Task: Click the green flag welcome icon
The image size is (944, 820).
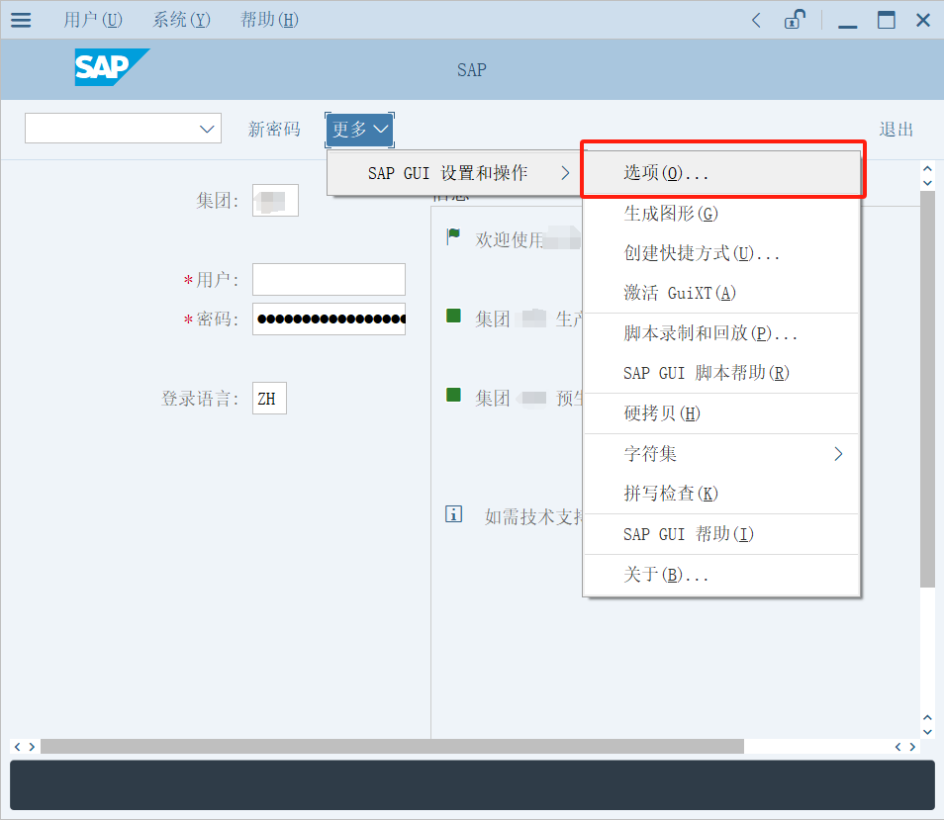Action: click(x=453, y=236)
